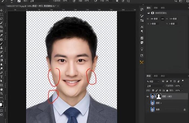Click the orange crossed-tools plugin icon
The width and height of the screenshot is (189, 123).
[x=142, y=62]
